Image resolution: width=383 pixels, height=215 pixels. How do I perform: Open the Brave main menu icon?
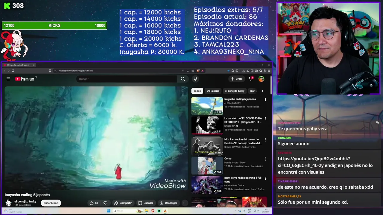[269, 71]
